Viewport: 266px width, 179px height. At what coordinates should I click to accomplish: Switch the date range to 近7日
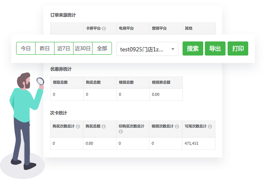(x=64, y=48)
